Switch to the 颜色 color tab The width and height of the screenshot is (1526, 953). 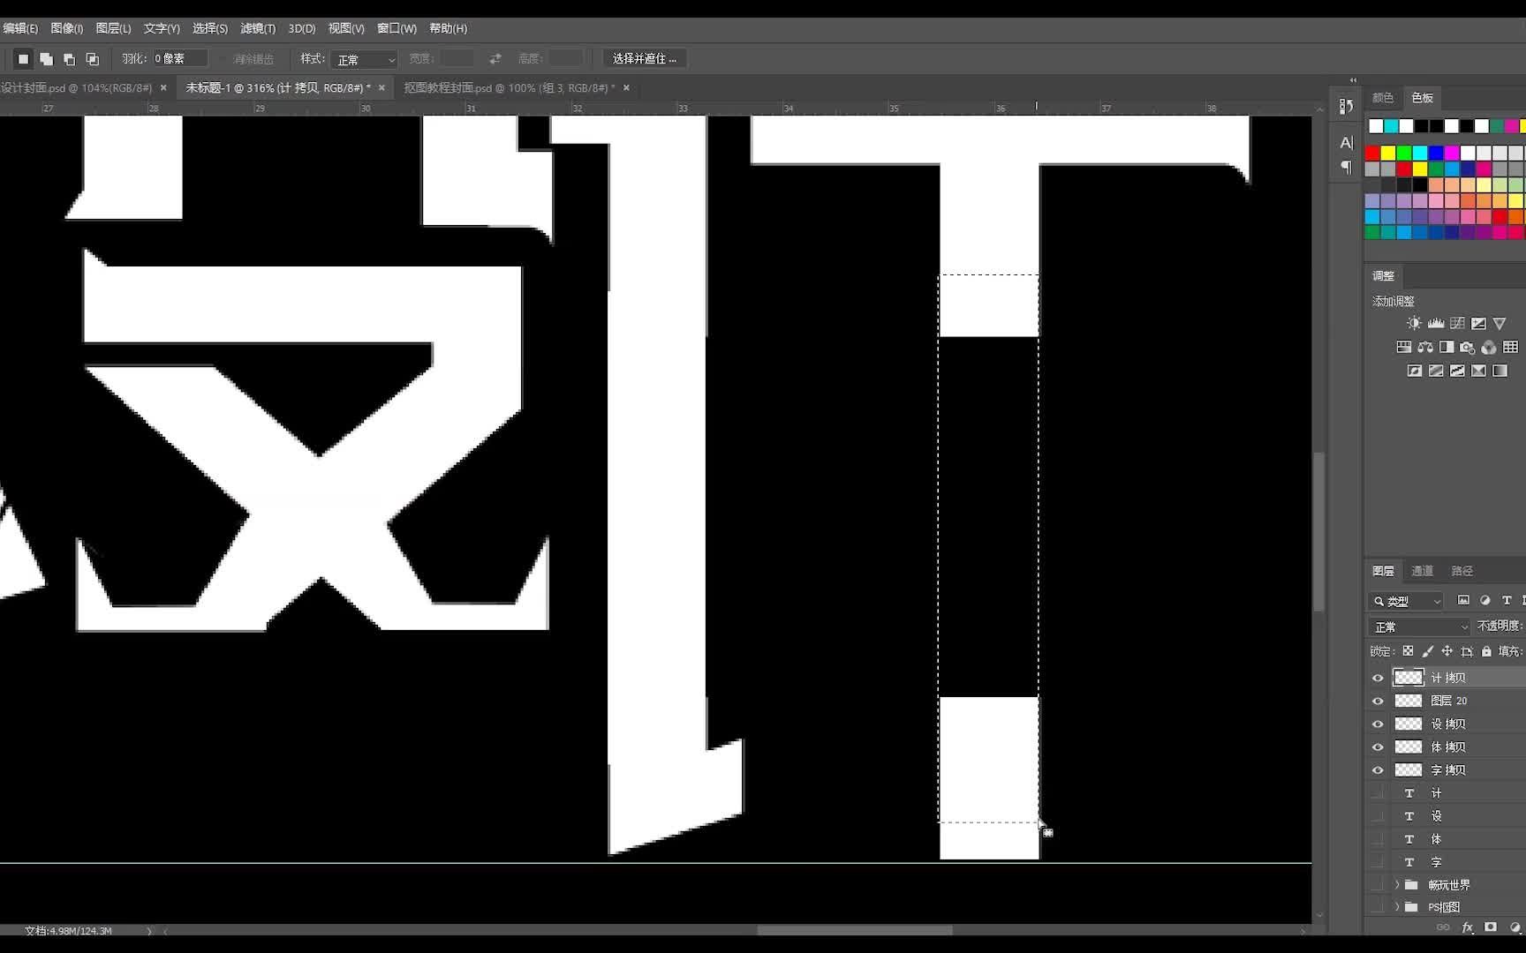click(1383, 98)
